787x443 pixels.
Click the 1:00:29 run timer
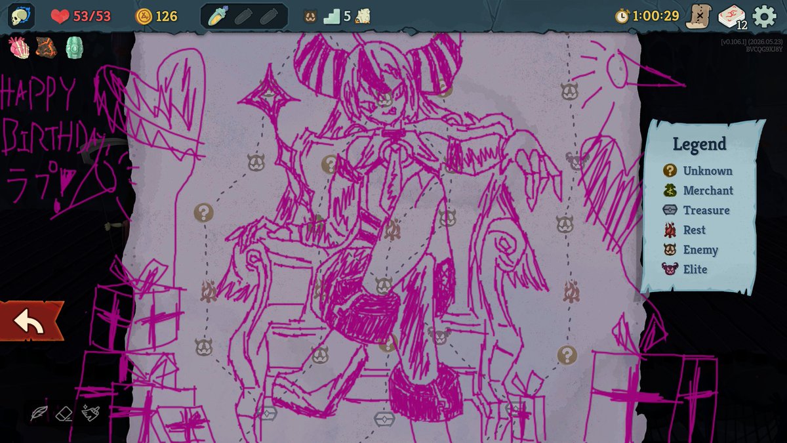coord(656,16)
